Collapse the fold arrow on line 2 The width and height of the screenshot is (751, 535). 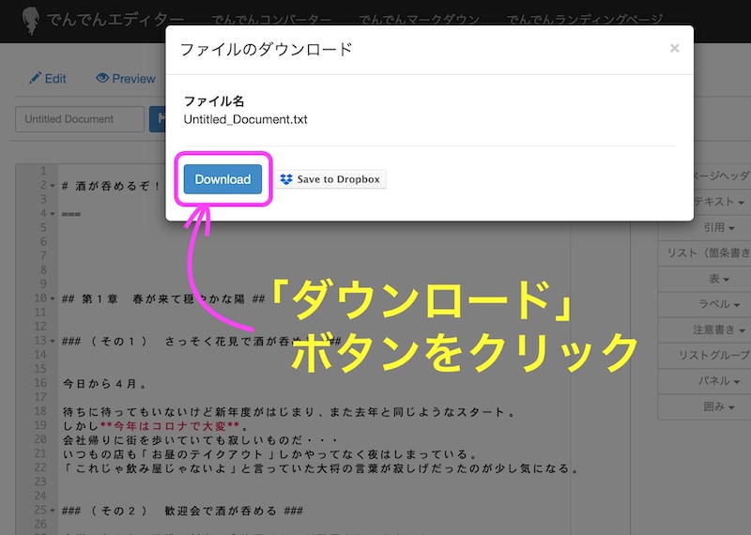click(x=53, y=186)
